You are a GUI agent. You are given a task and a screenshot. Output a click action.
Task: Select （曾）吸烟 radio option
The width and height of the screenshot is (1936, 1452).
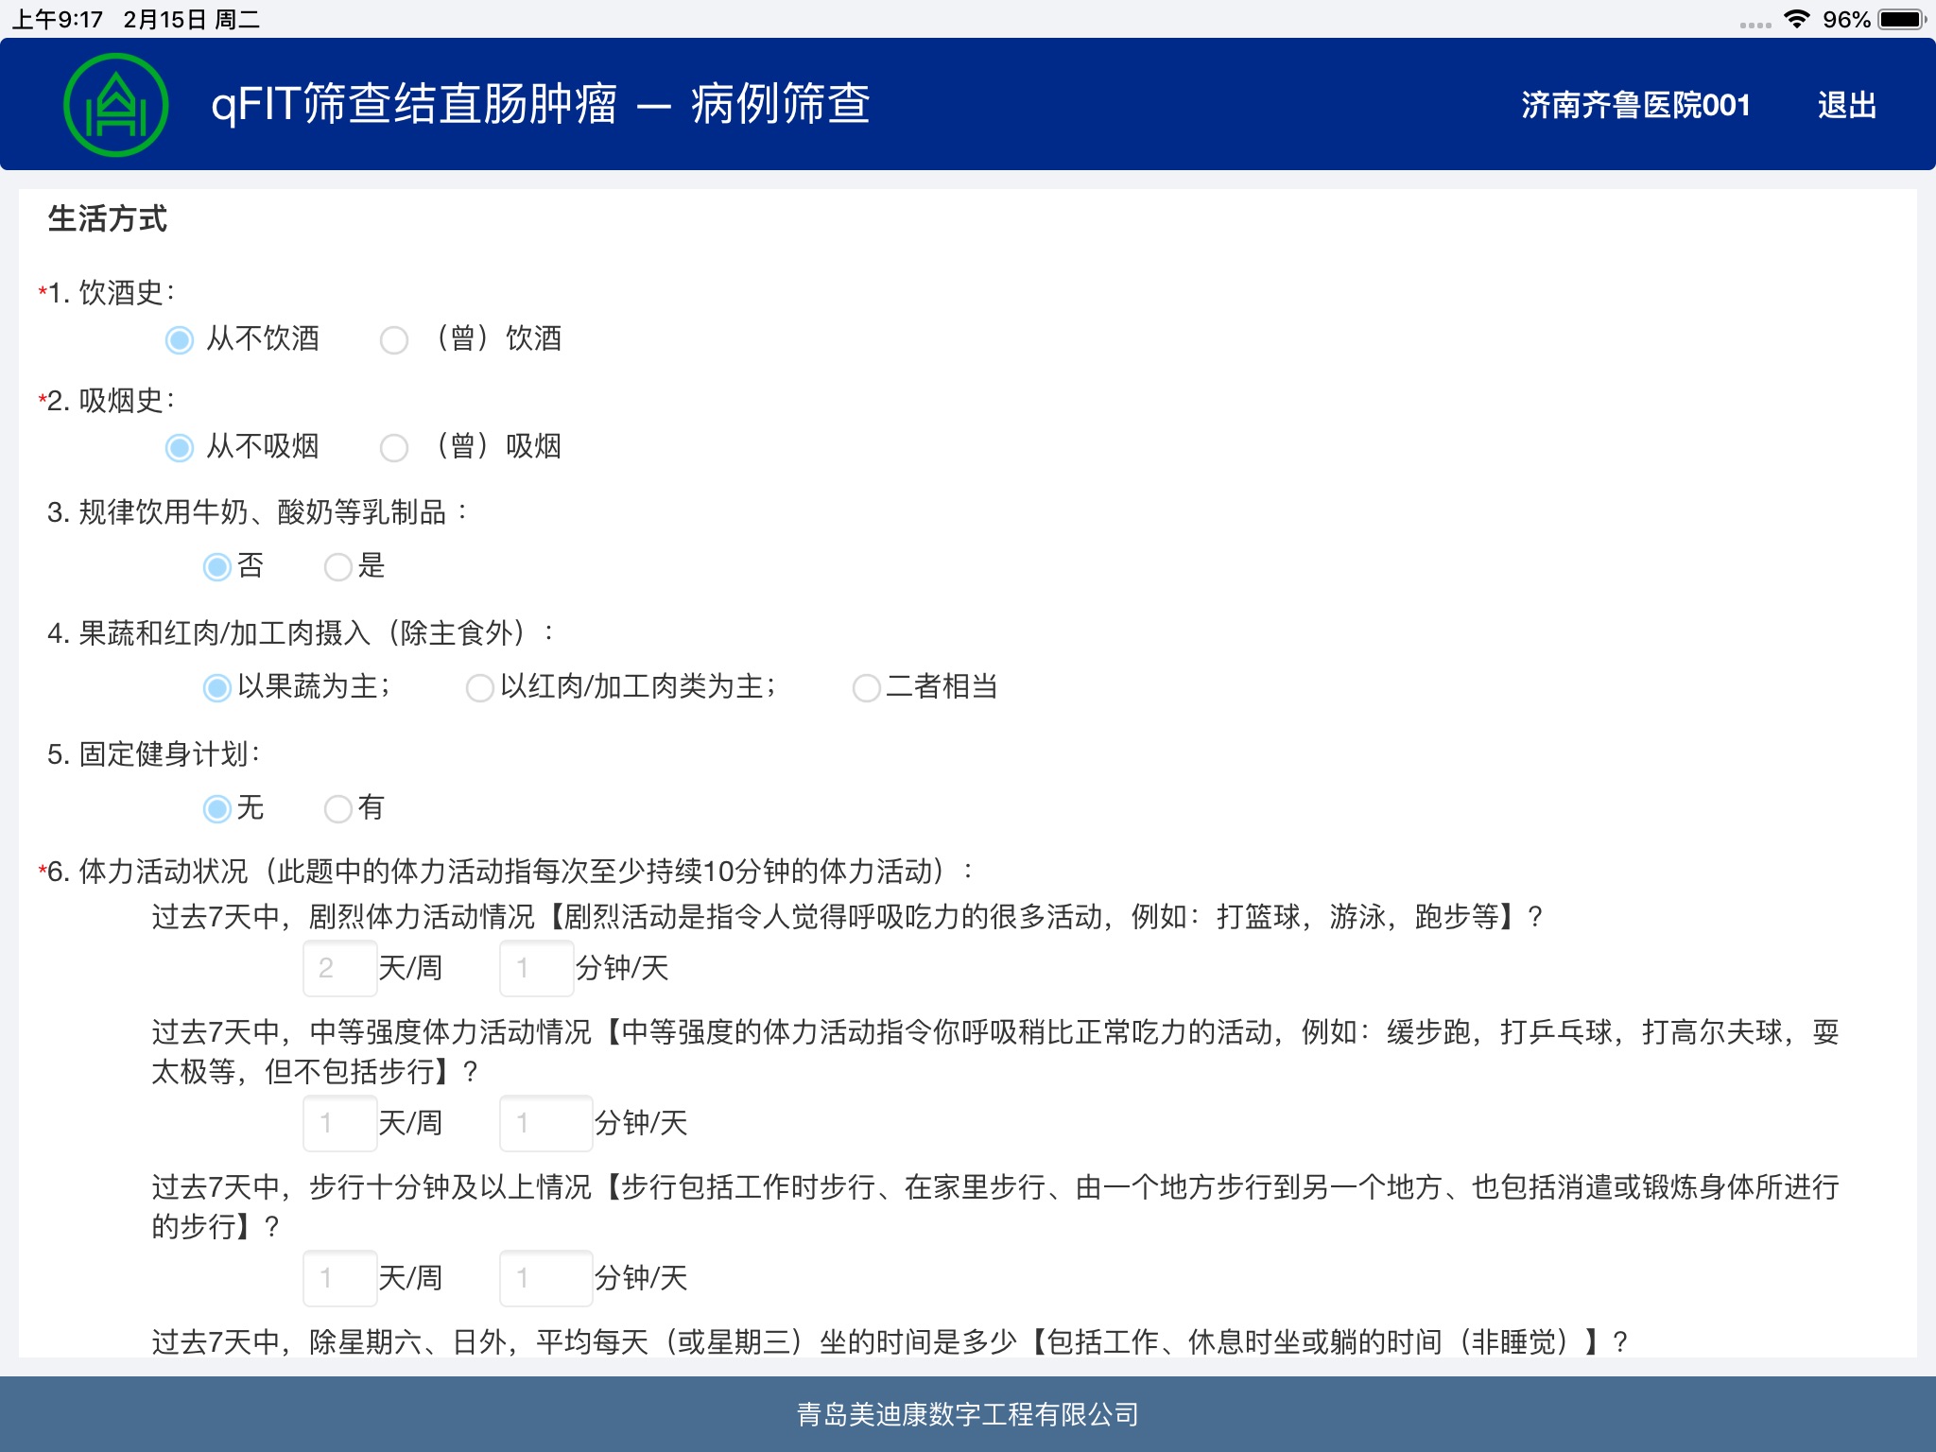point(394,447)
